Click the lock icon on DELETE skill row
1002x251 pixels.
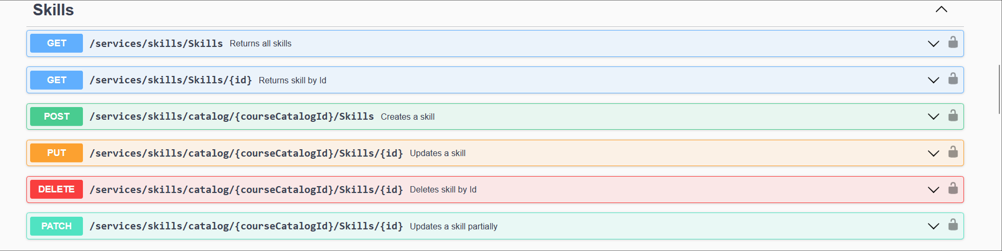[952, 188]
